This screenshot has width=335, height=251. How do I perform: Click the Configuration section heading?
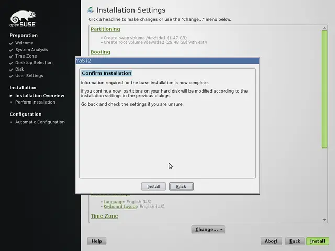(x=26, y=114)
